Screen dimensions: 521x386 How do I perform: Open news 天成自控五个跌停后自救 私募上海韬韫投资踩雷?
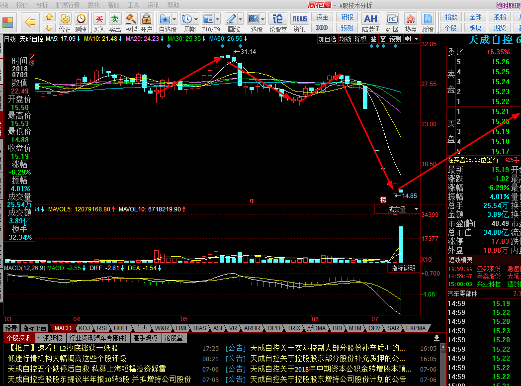(x=87, y=369)
